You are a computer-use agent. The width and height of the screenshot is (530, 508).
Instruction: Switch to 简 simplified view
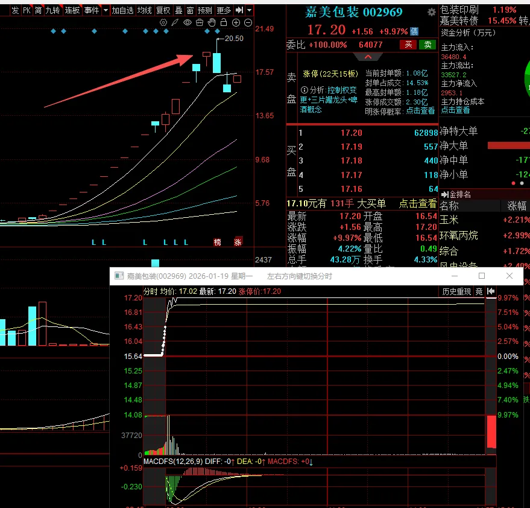(x=38, y=10)
